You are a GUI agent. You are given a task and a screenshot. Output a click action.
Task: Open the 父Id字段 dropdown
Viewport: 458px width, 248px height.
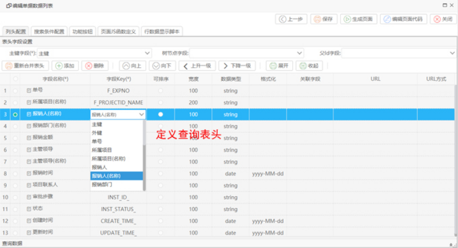click(452, 53)
